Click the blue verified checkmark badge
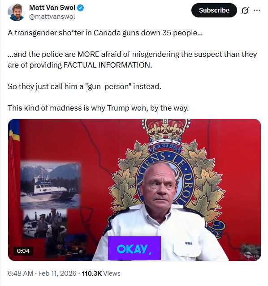 (81, 8)
